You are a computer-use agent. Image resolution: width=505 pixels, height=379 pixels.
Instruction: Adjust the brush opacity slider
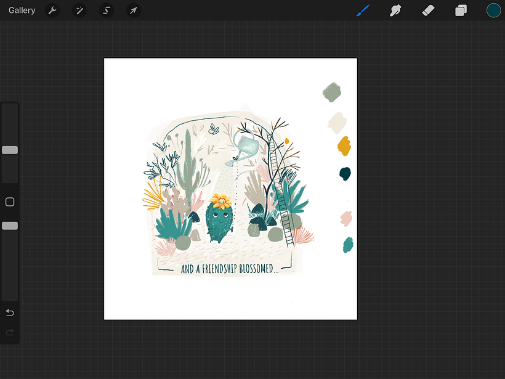pos(9,225)
